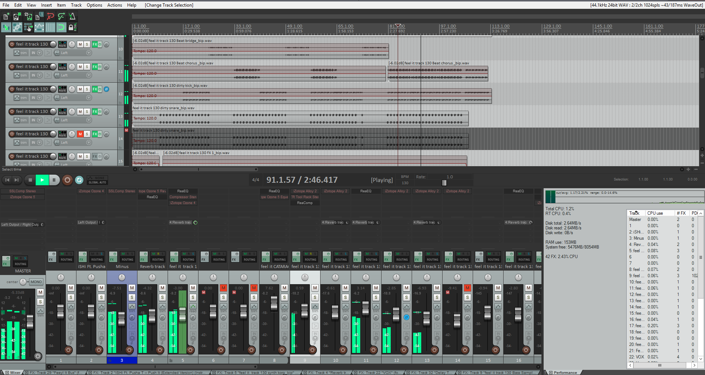Viewport: 705px width, 375px height.
Task: Go to project start transport button
Action: (7, 180)
